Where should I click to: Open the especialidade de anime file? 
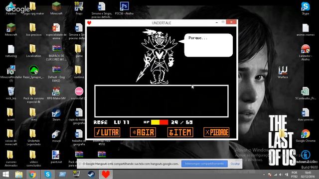point(56,31)
